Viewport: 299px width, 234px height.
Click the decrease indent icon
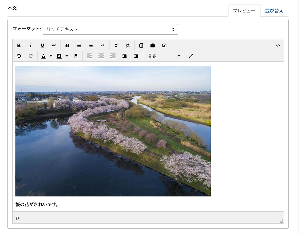coord(136,56)
